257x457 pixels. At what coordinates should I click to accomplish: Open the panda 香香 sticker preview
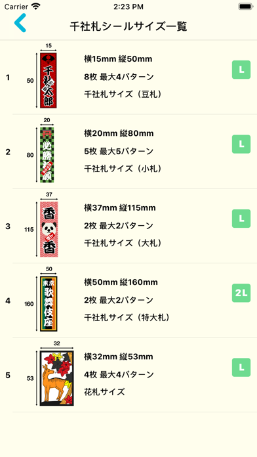pyautogui.click(x=49, y=229)
